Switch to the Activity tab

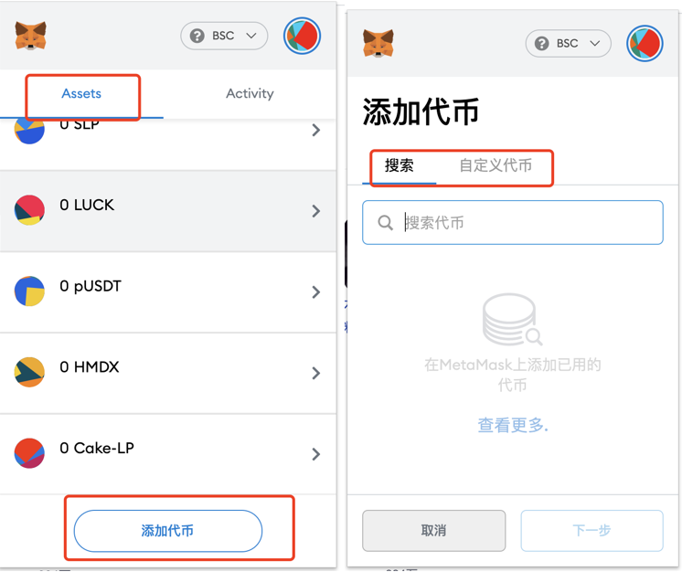(x=250, y=93)
